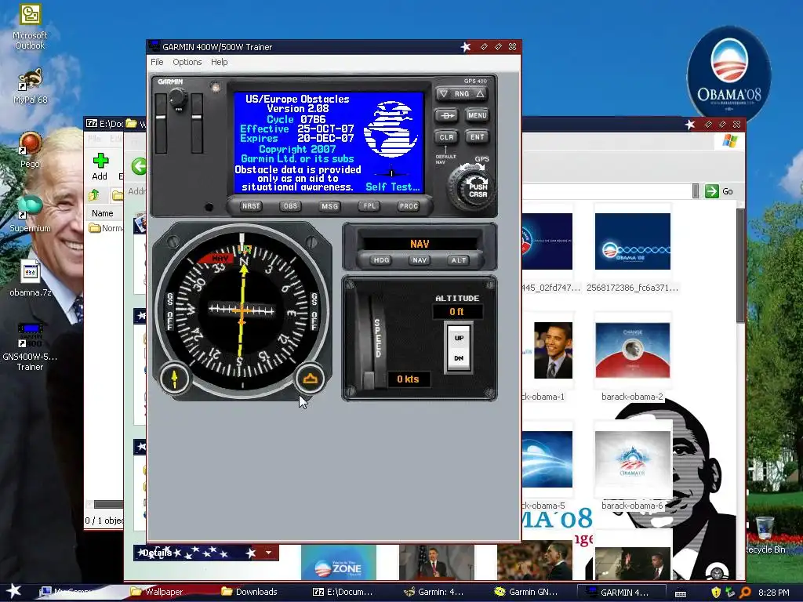The height and width of the screenshot is (602, 803).
Task: Engage NAV mode on the autopilot panel
Action: 420,260
